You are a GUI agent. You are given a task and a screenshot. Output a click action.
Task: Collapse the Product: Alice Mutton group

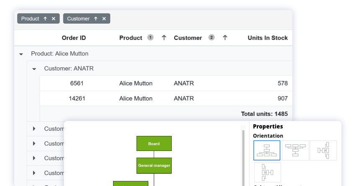pyautogui.click(x=21, y=54)
